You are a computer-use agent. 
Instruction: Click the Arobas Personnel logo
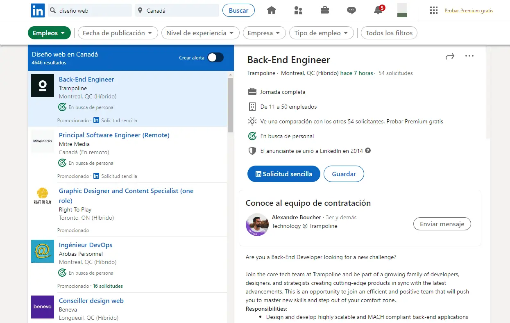(x=43, y=251)
